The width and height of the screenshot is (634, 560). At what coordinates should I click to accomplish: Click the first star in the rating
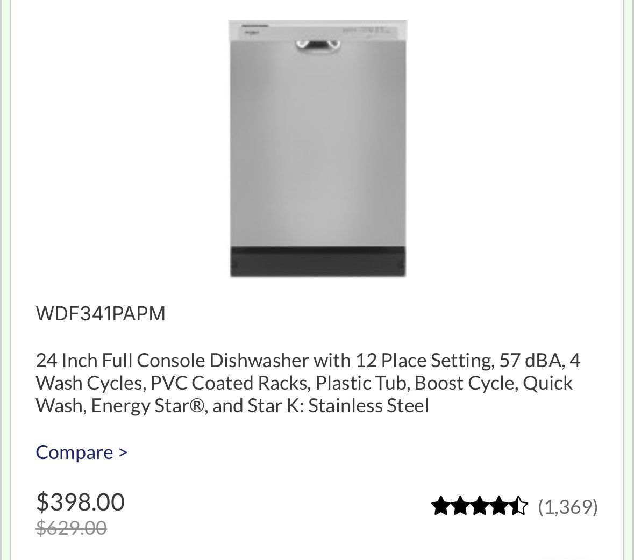(441, 506)
